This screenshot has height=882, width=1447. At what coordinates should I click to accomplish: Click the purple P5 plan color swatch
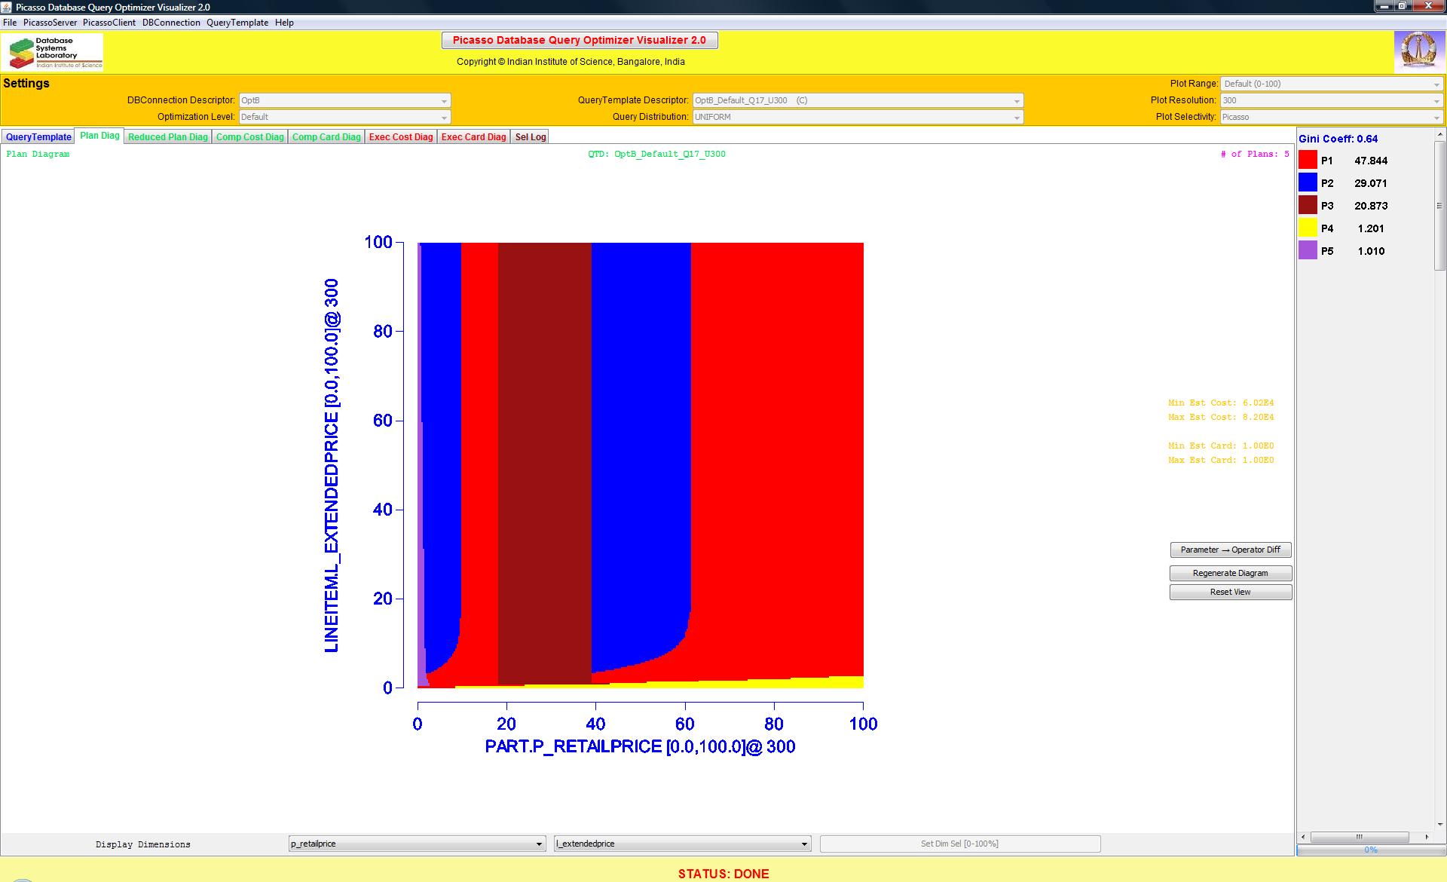[x=1308, y=250]
